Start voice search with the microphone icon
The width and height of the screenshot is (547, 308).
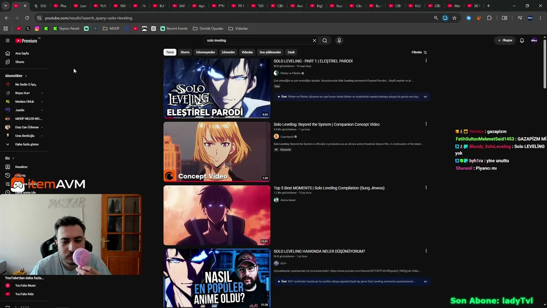[x=339, y=41]
